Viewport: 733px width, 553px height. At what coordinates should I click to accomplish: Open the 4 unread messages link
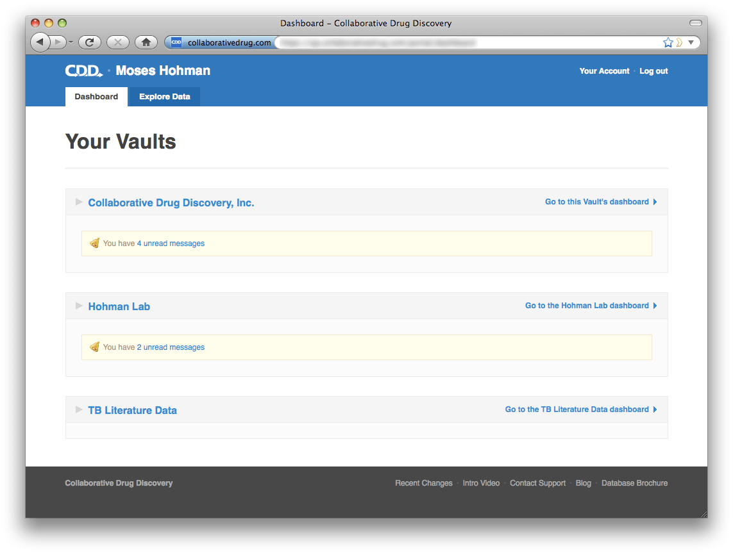[171, 243]
